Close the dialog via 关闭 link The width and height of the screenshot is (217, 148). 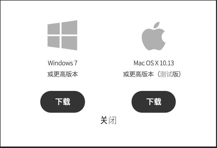tap(108, 120)
